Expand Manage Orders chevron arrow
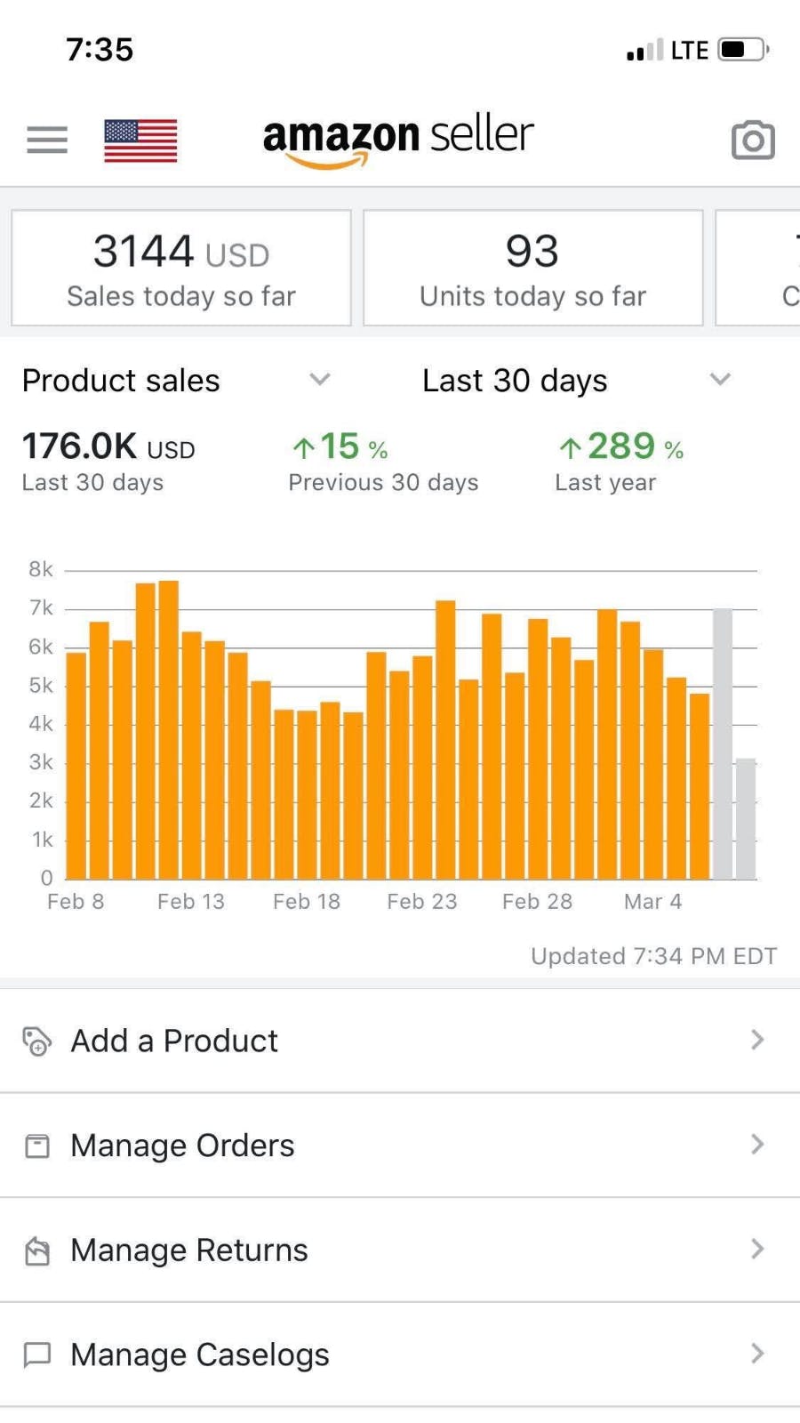This screenshot has height=1423, width=800. 756,1145
